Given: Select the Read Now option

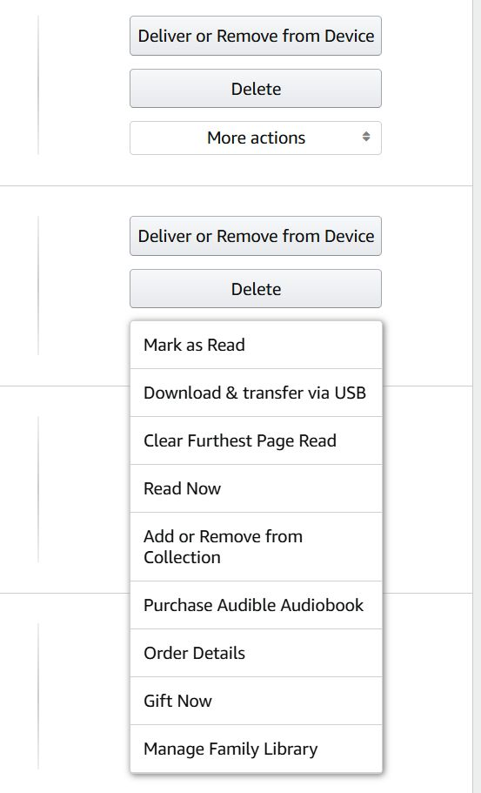Looking at the screenshot, I should pos(257,488).
